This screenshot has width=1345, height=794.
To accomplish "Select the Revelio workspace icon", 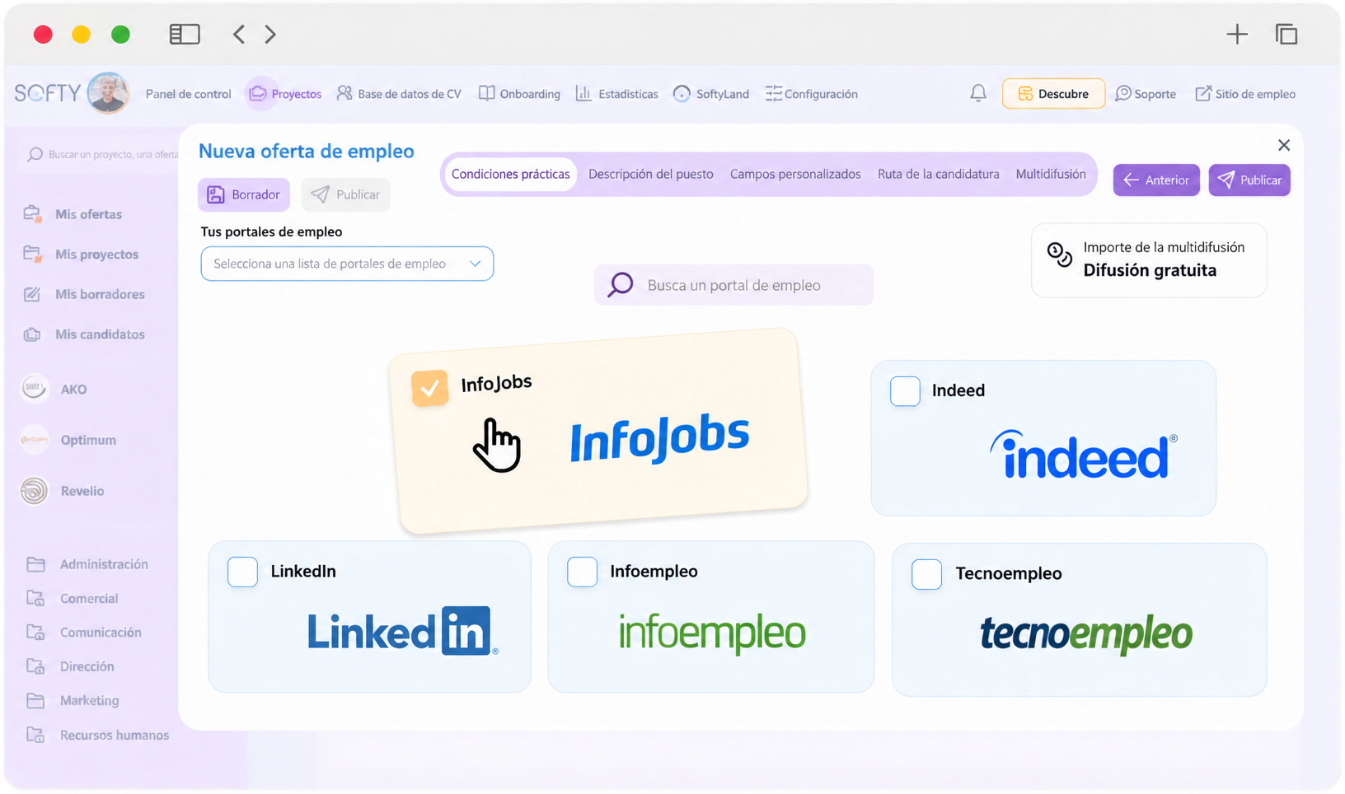I will click(34, 490).
